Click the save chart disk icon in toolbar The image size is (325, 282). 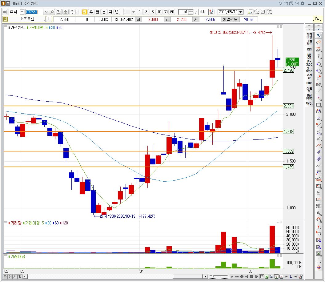point(263,12)
